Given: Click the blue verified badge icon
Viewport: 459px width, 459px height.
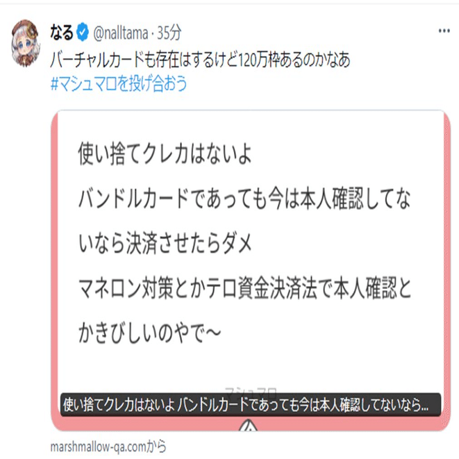Looking at the screenshot, I should [83, 32].
